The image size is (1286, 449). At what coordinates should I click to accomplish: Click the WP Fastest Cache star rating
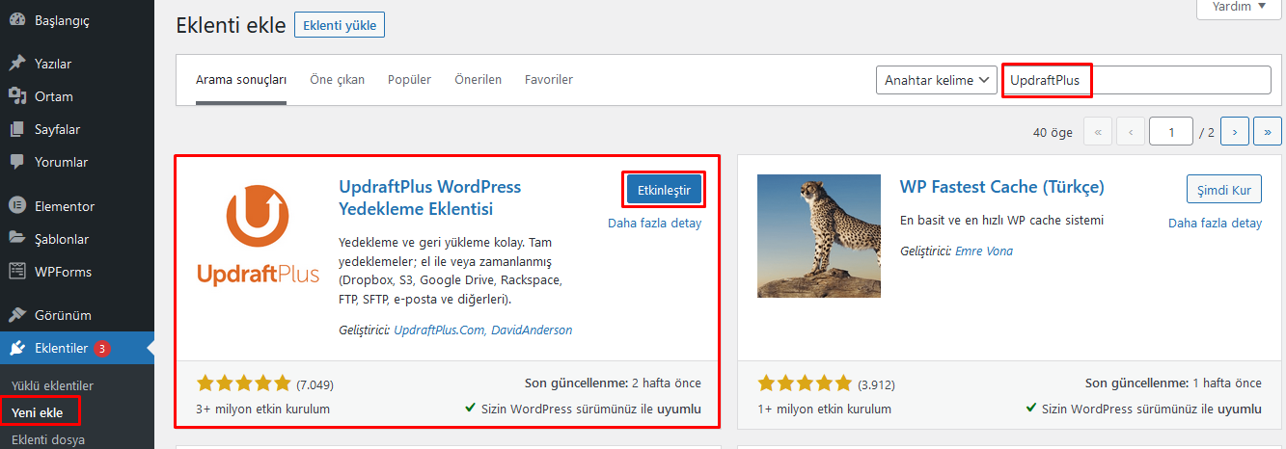(x=805, y=383)
